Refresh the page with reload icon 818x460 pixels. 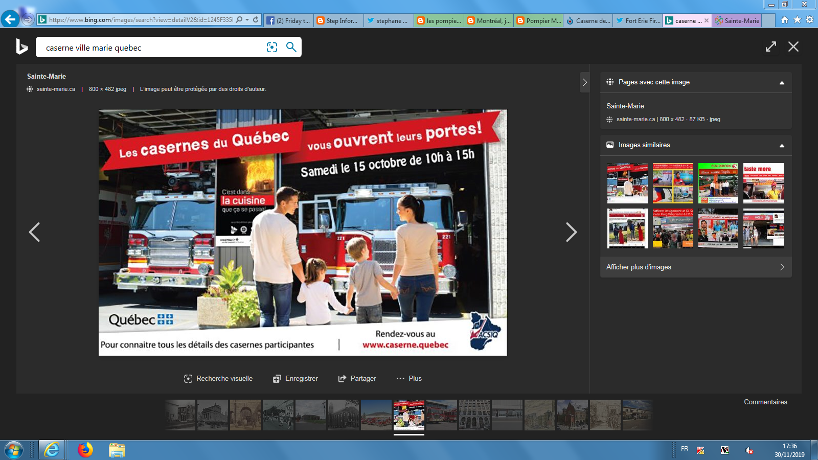[x=256, y=20]
